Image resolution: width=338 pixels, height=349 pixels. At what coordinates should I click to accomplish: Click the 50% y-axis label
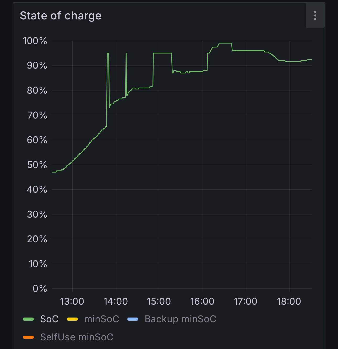tap(37, 165)
